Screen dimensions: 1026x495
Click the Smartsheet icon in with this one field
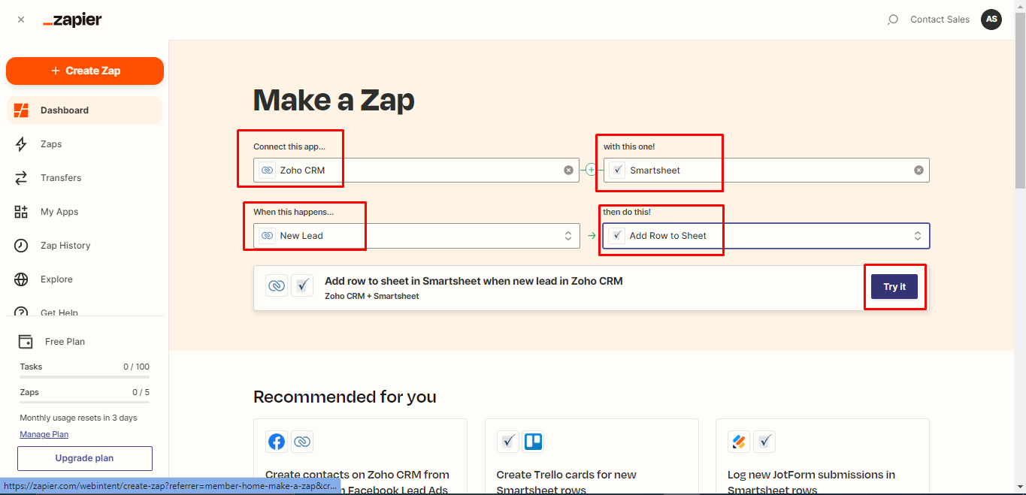(x=617, y=171)
